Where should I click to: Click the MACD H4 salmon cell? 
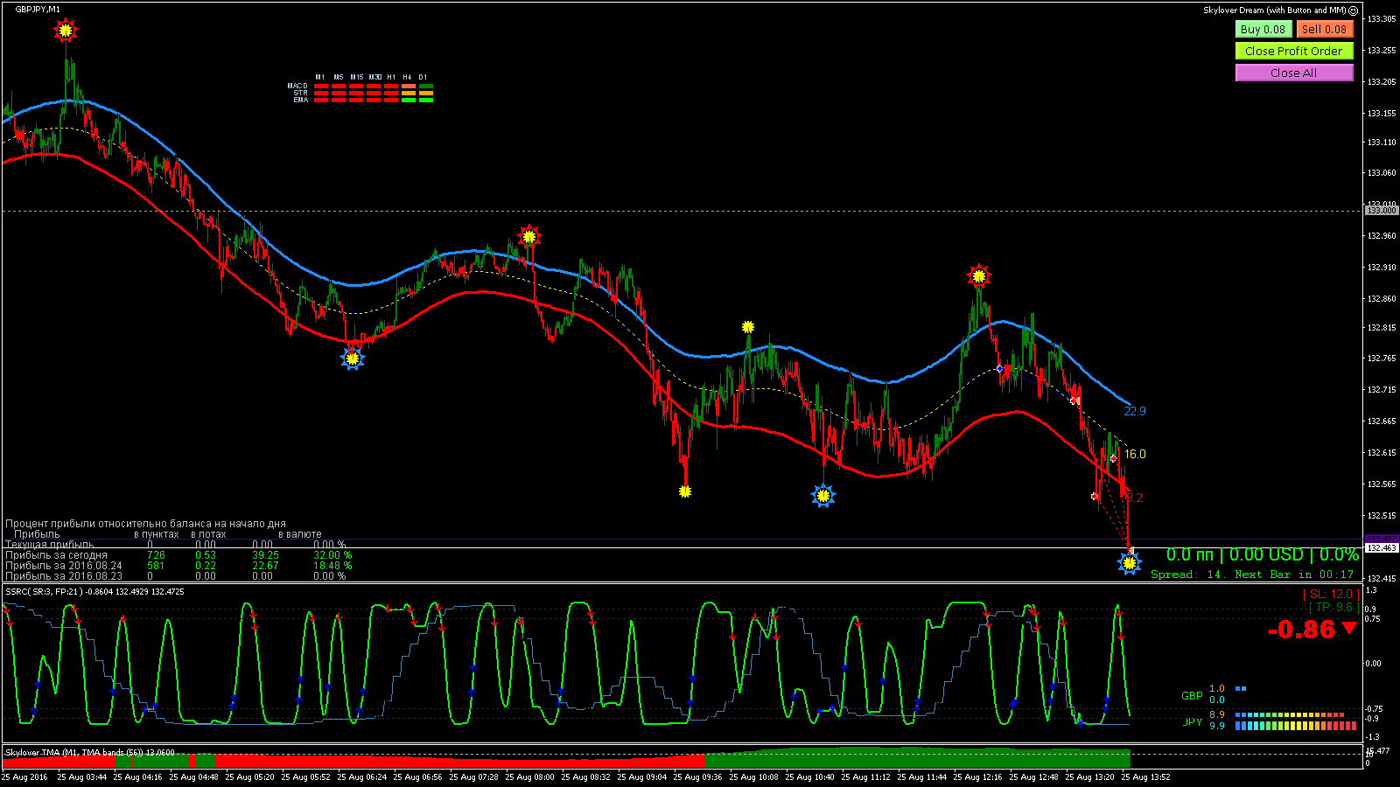point(409,87)
